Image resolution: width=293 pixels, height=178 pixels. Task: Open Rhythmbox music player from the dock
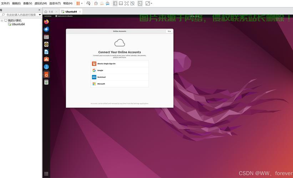click(x=46, y=44)
